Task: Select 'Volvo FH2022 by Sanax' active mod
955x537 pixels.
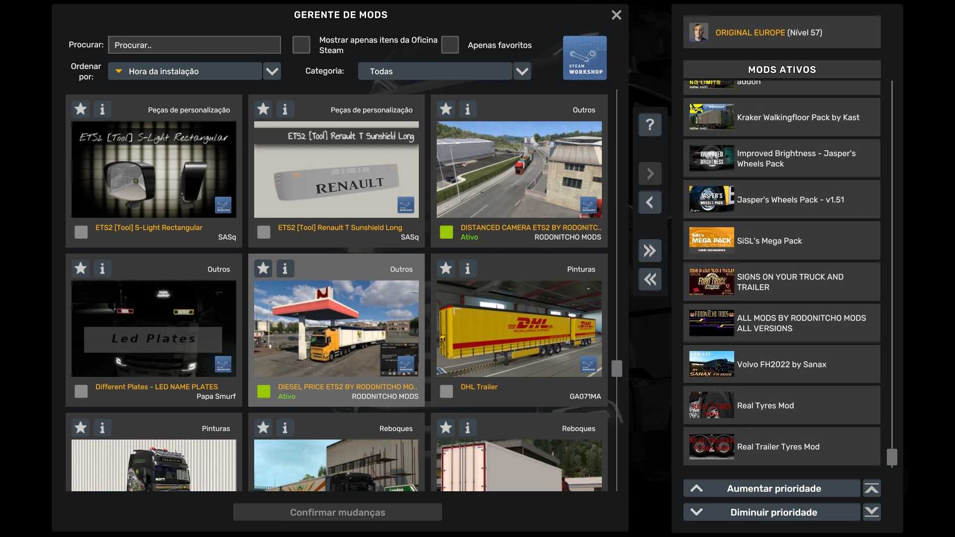Action: (x=781, y=364)
